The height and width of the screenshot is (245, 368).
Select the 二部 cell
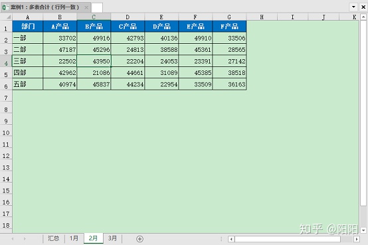tap(28, 49)
